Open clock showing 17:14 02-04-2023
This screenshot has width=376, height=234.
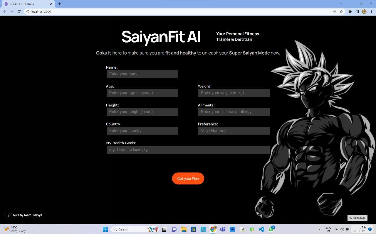(x=360, y=229)
